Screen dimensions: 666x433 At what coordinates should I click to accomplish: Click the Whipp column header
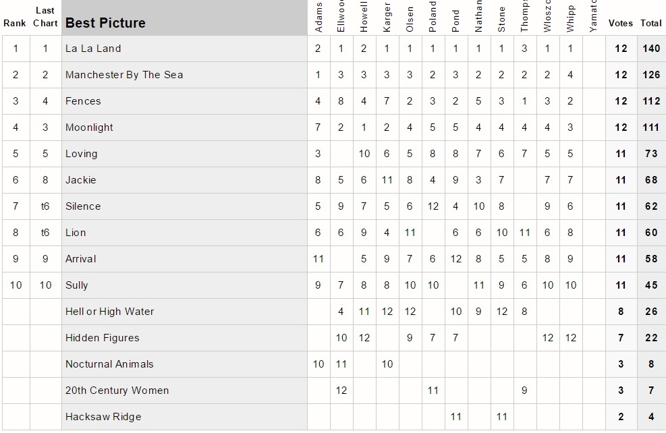point(570,18)
